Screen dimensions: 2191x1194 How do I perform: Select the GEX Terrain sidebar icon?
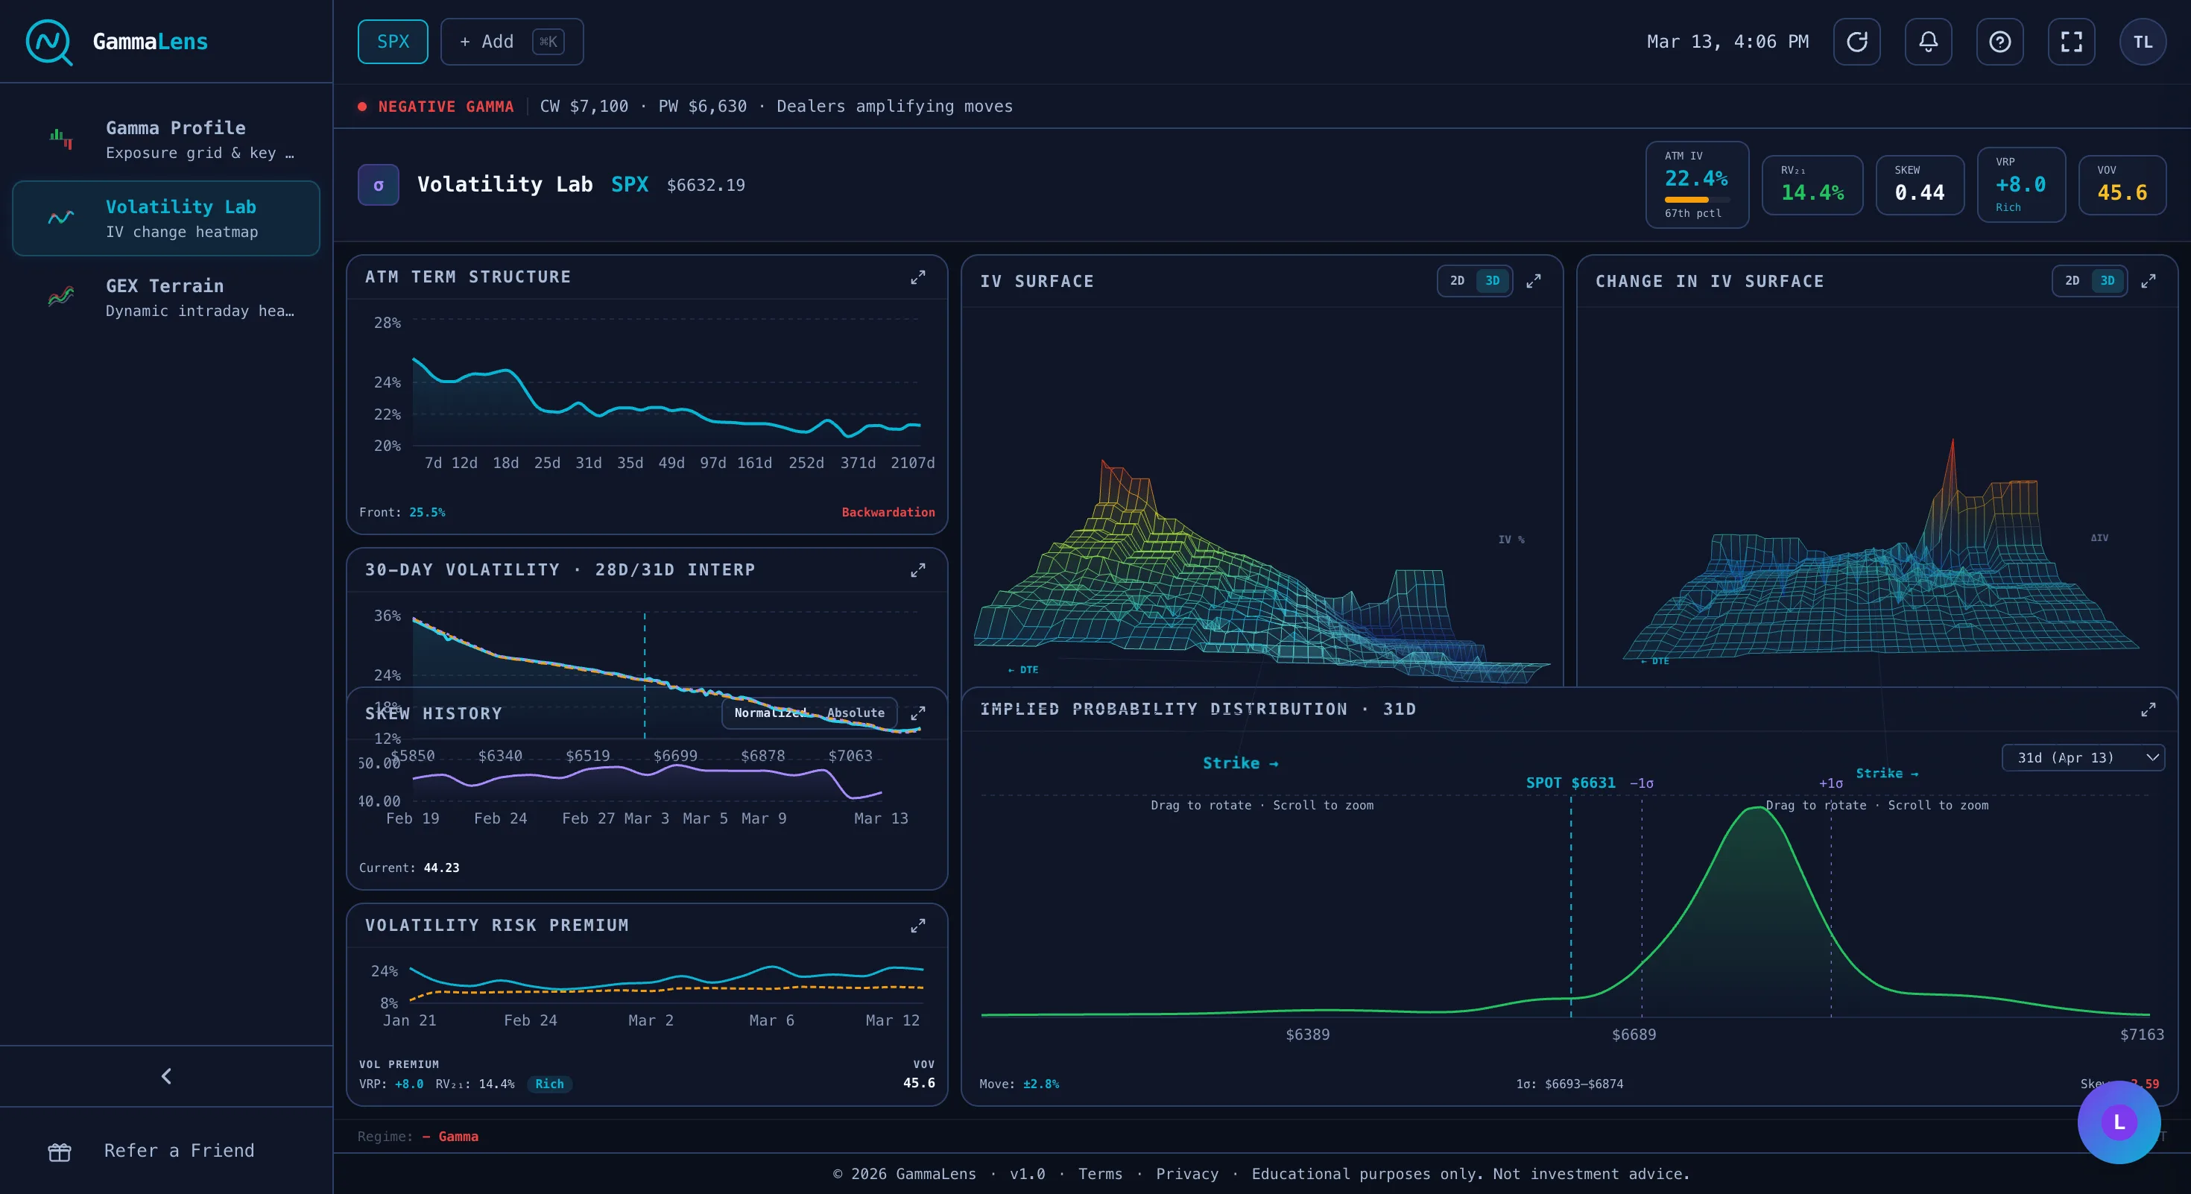60,297
